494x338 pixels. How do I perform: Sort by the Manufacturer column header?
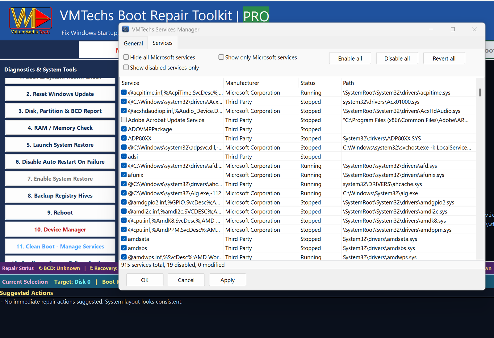(x=261, y=83)
